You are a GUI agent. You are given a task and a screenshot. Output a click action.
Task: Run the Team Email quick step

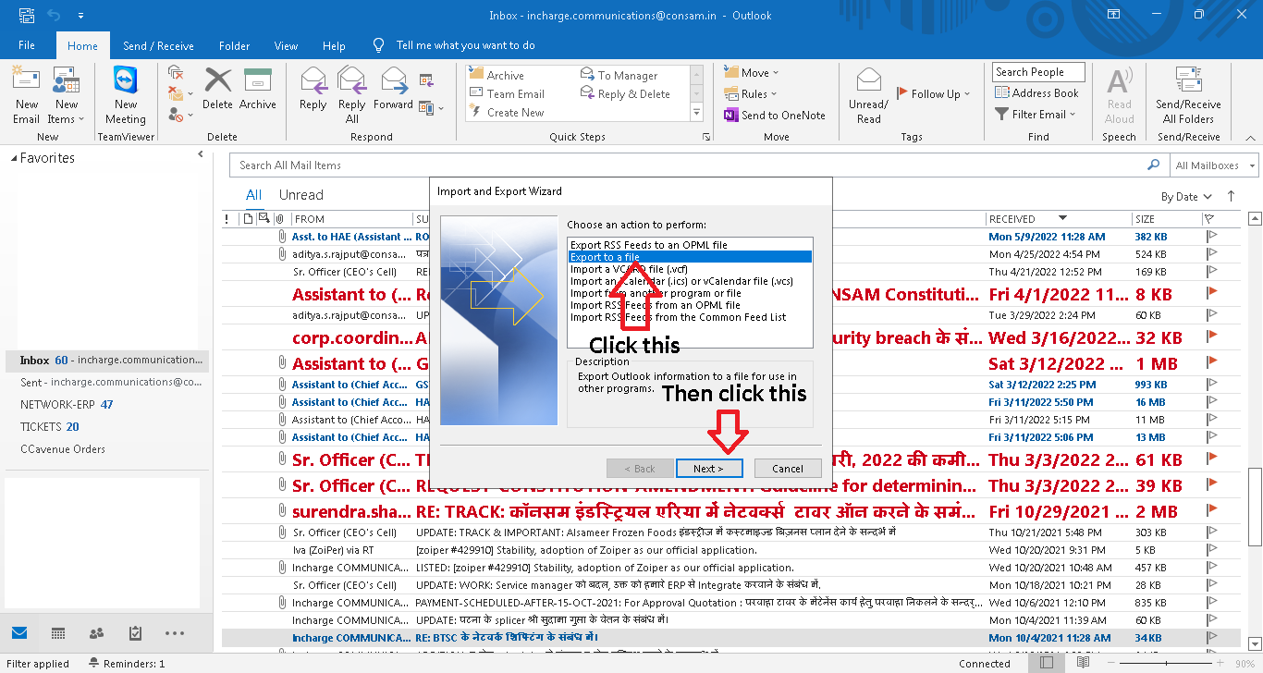(507, 93)
